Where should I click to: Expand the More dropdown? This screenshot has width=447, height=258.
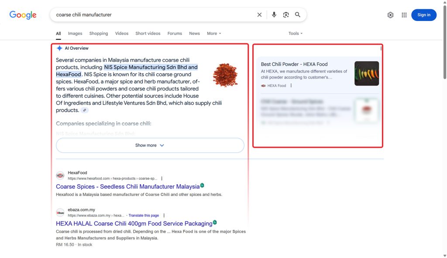coord(214,33)
